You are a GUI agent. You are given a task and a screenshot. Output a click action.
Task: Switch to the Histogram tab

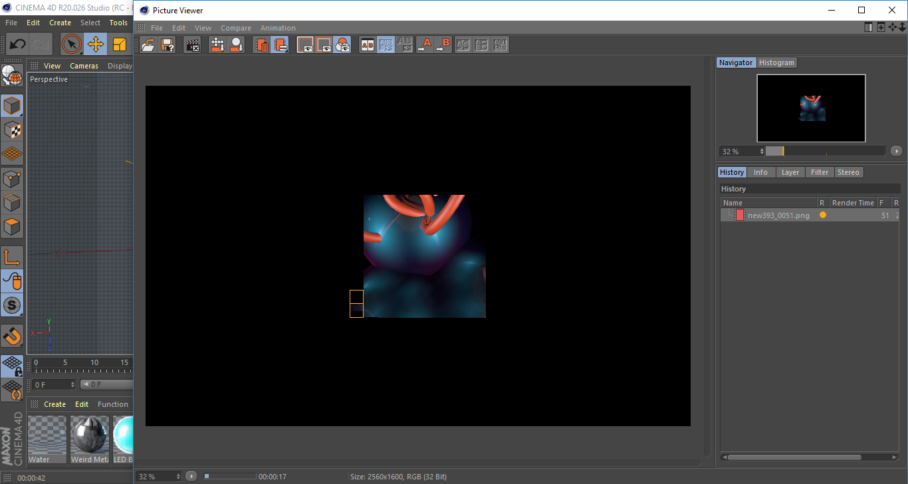(x=776, y=62)
